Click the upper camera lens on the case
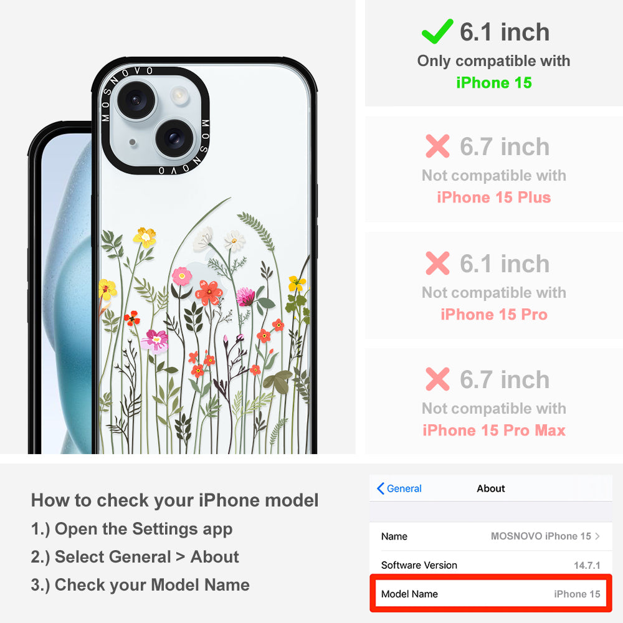This screenshot has width=623, height=623. tap(135, 100)
